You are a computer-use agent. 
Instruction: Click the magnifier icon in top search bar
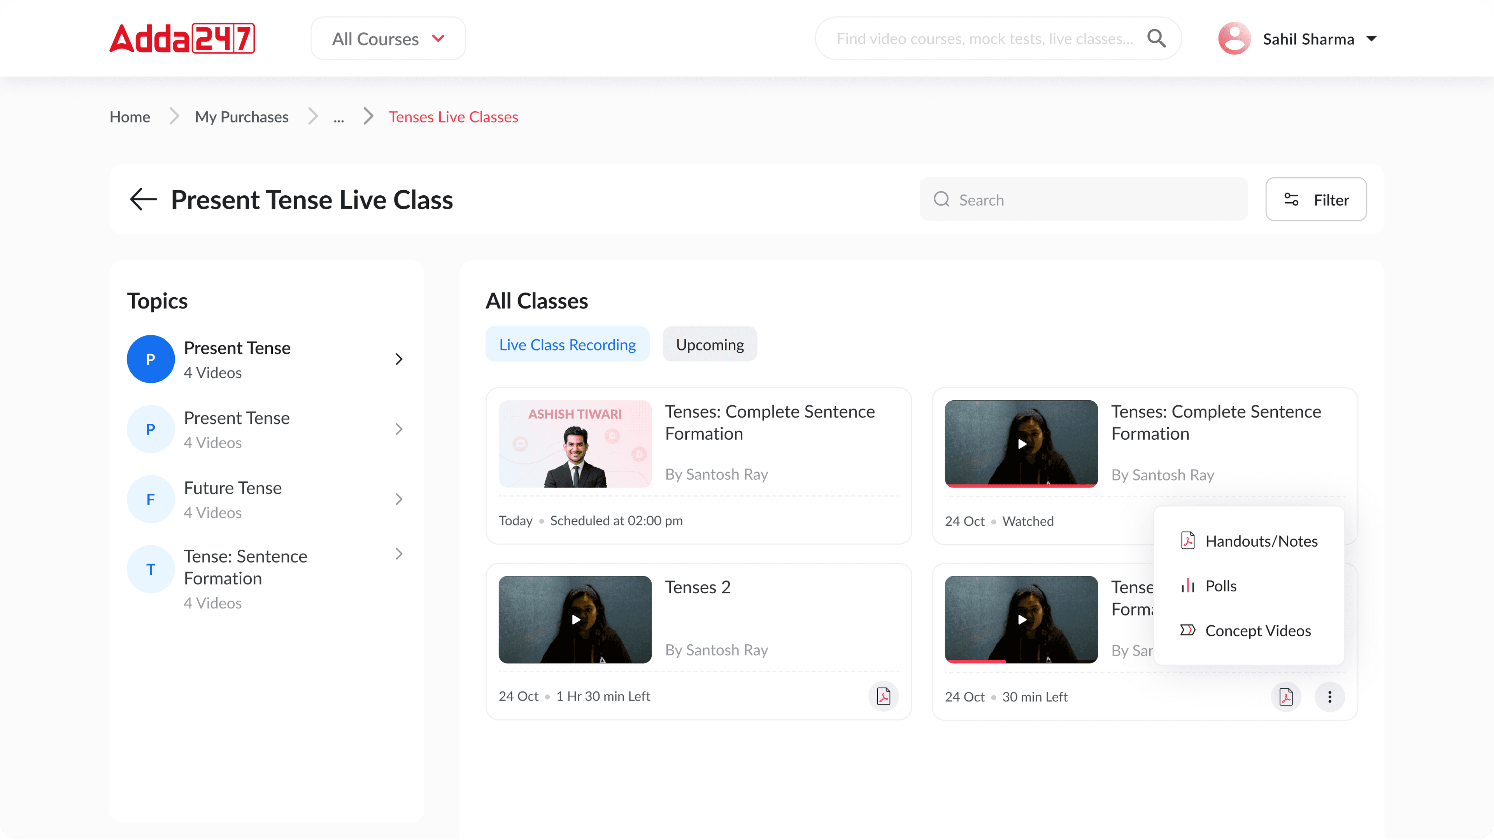coord(1156,38)
